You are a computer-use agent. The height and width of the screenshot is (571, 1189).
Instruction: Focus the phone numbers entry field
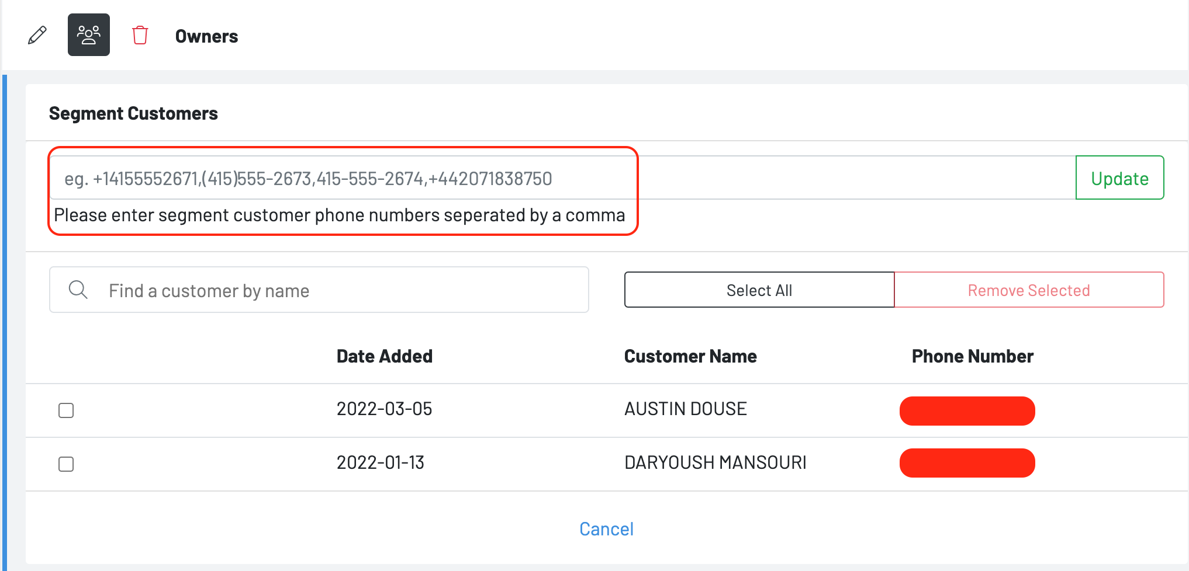[561, 178]
